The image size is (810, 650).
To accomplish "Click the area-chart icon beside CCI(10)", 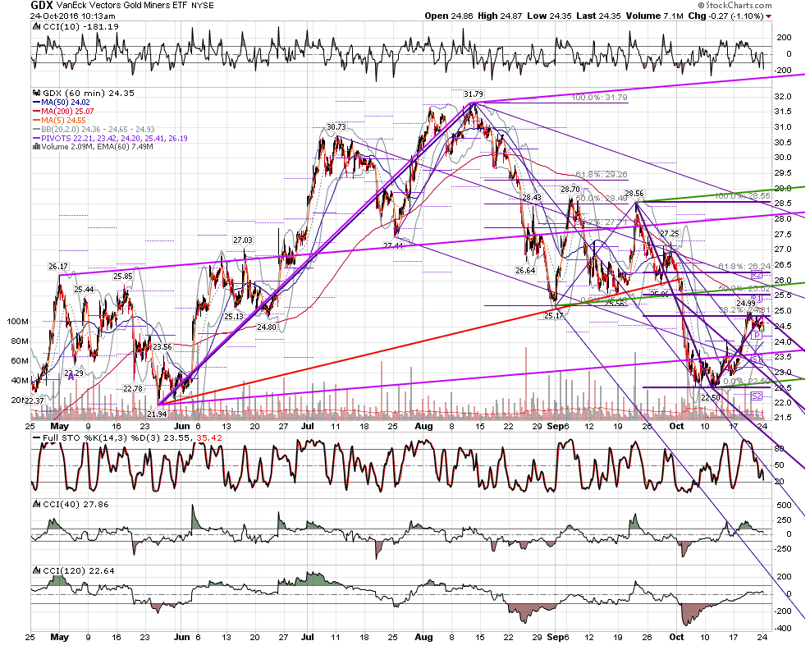I will point(37,26).
